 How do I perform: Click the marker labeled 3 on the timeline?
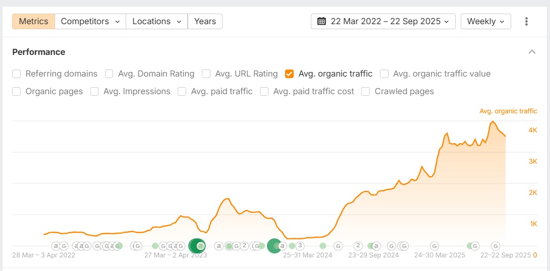point(300,246)
